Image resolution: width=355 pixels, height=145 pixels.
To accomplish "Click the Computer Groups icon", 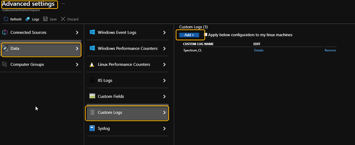I will pos(5,64).
